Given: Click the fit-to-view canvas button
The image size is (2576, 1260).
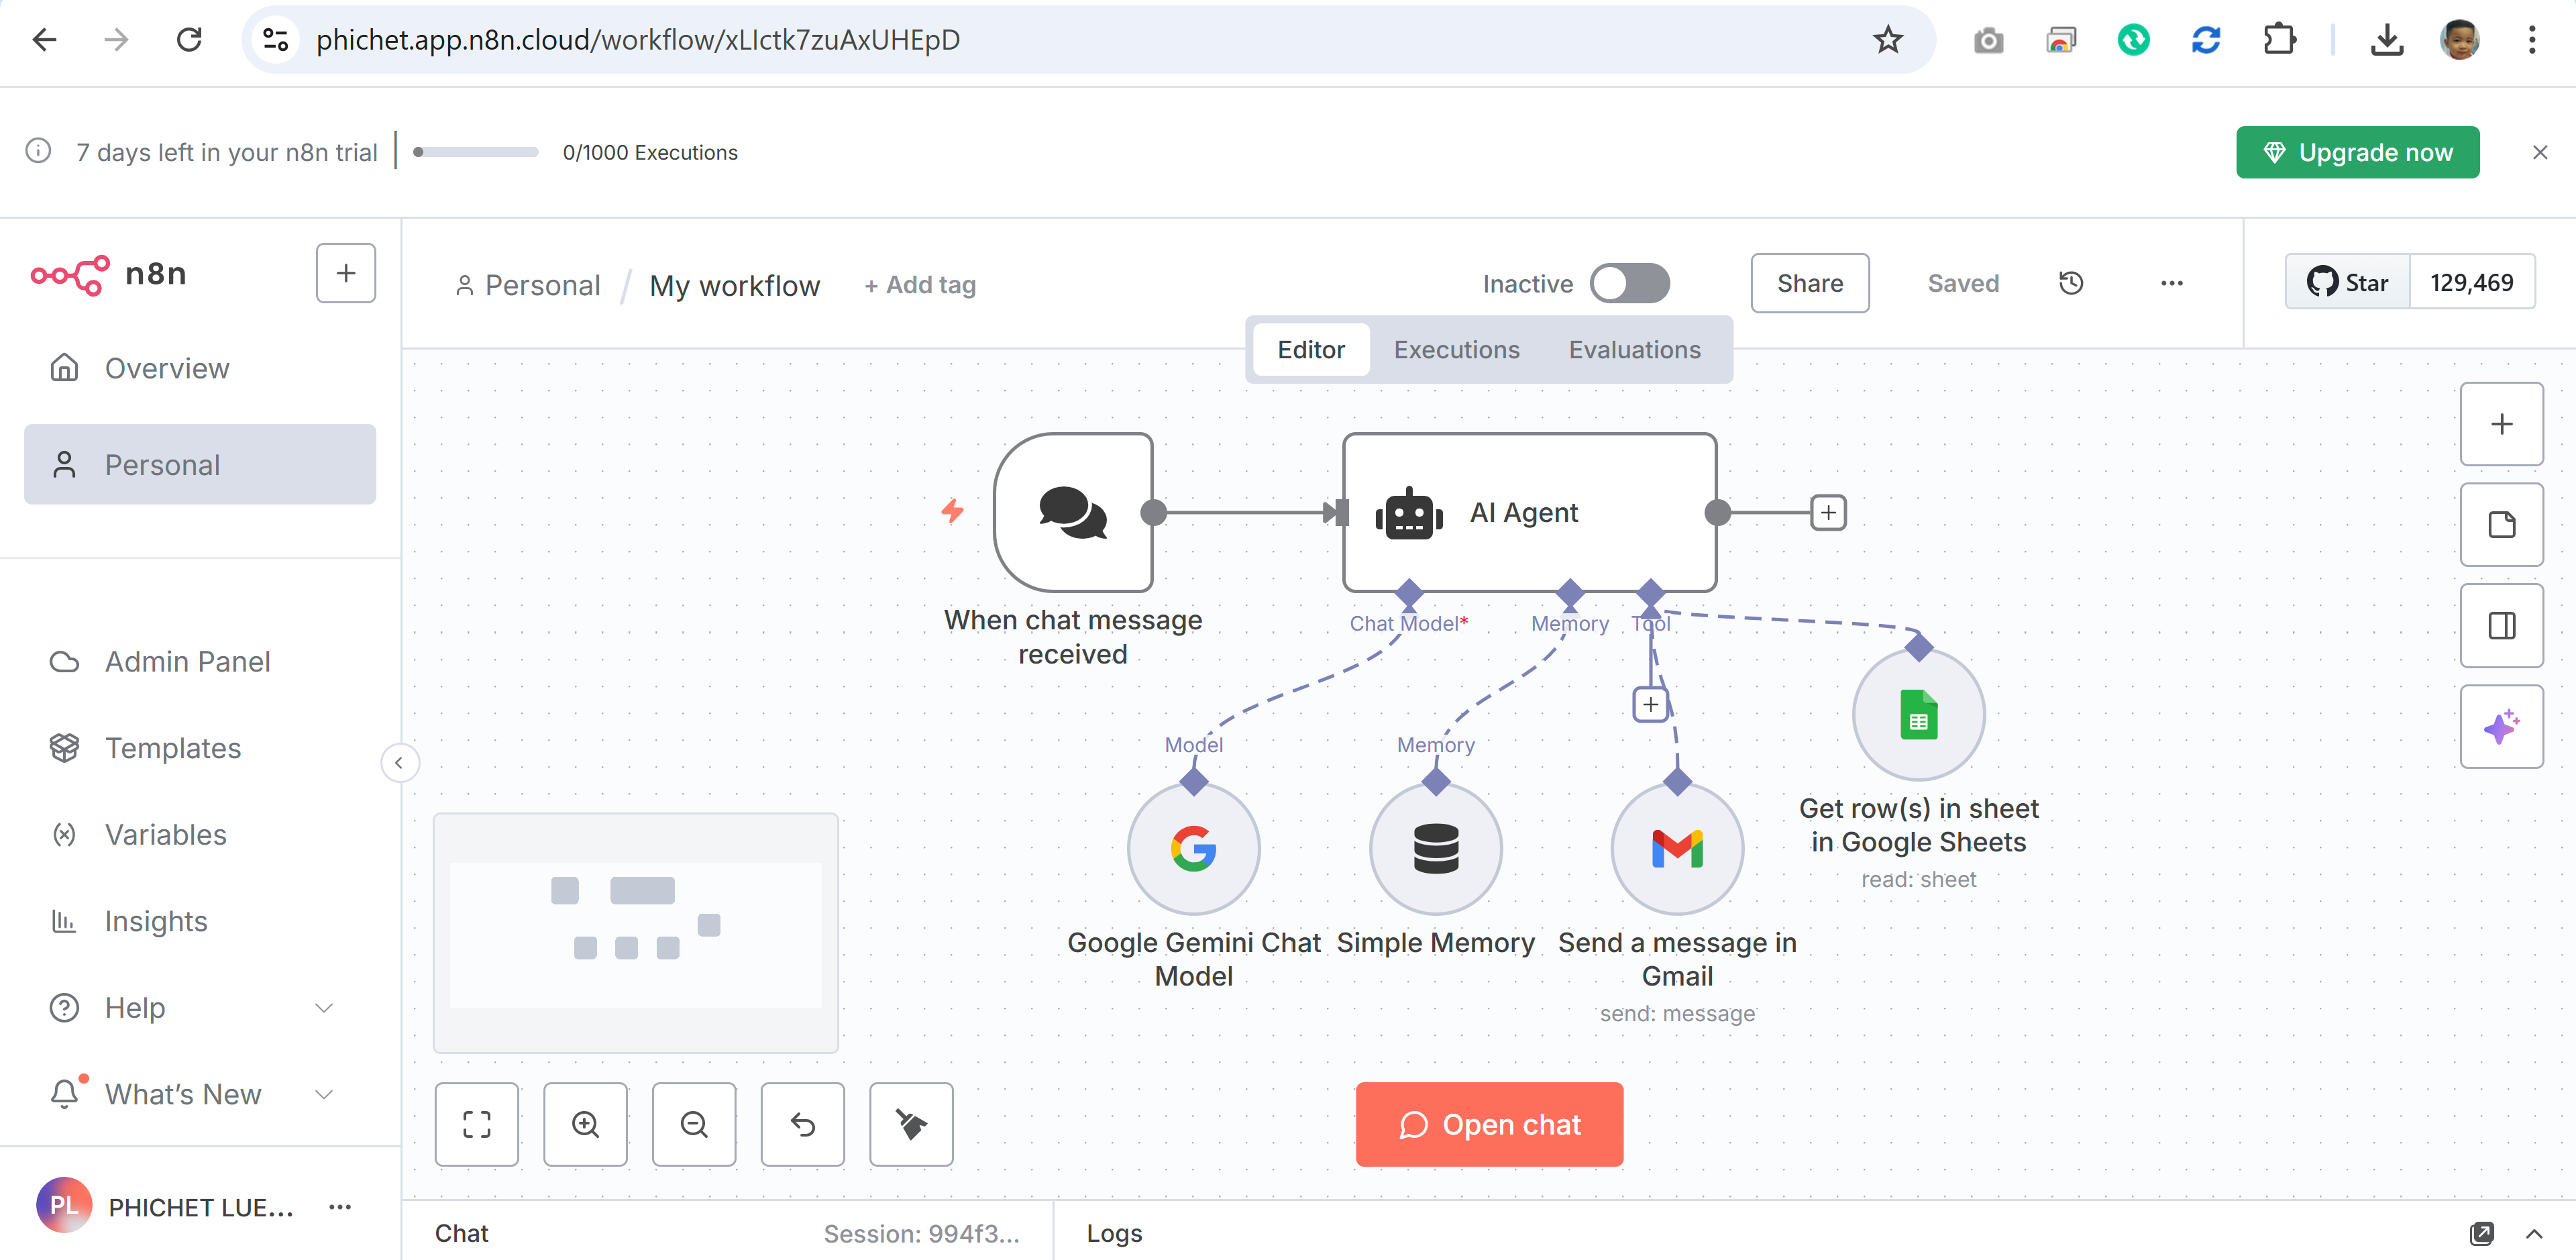Looking at the screenshot, I should click(477, 1124).
